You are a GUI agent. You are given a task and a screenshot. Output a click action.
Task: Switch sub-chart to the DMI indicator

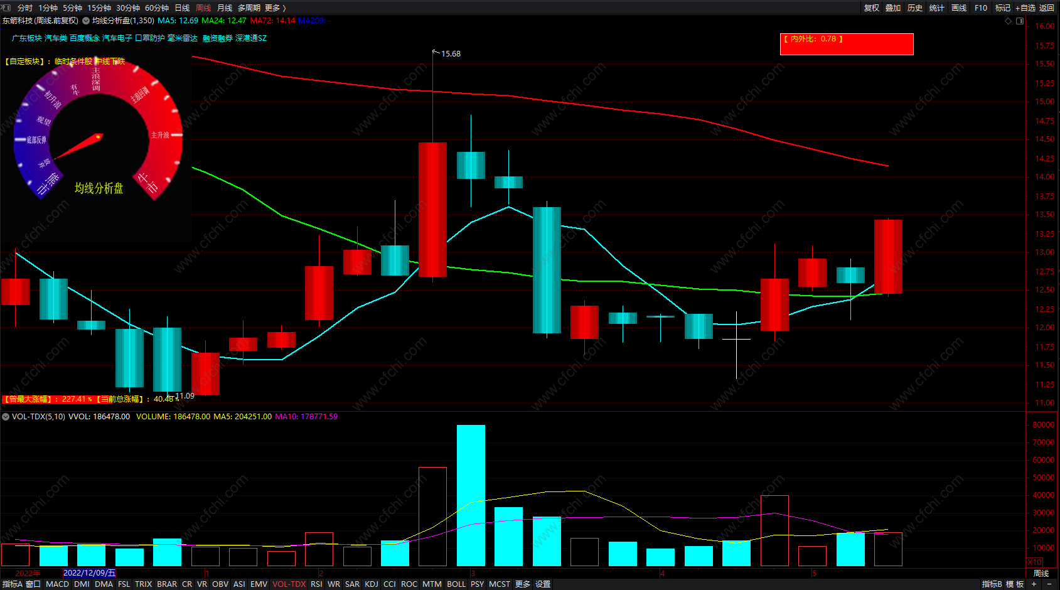(x=82, y=584)
